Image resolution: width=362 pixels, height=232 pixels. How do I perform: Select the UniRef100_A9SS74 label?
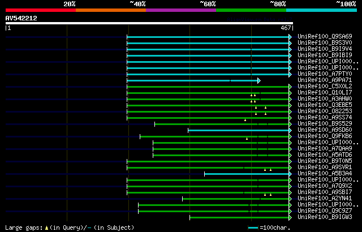(325, 118)
